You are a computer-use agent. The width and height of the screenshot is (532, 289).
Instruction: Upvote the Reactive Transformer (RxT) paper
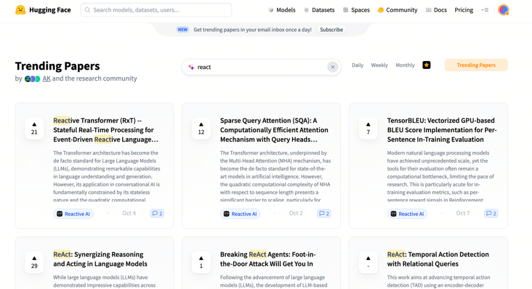(x=34, y=128)
